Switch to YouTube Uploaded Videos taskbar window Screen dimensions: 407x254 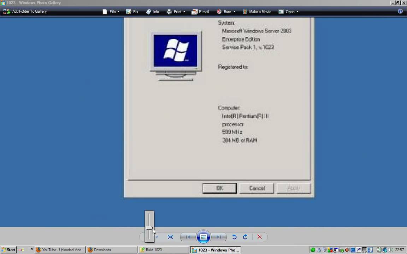pyautogui.click(x=60, y=250)
